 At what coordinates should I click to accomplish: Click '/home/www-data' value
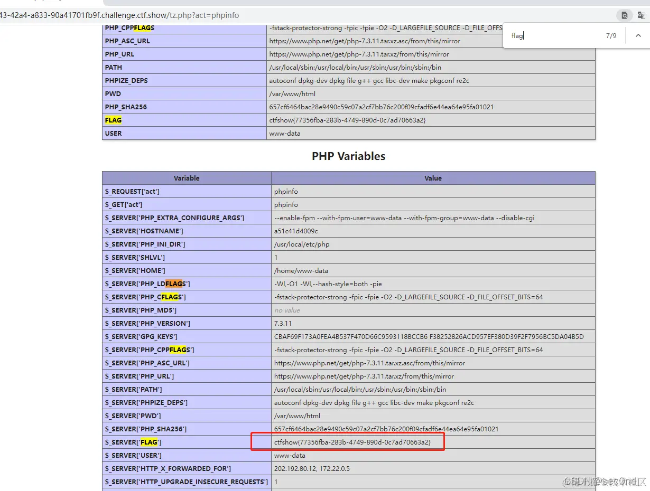point(301,270)
